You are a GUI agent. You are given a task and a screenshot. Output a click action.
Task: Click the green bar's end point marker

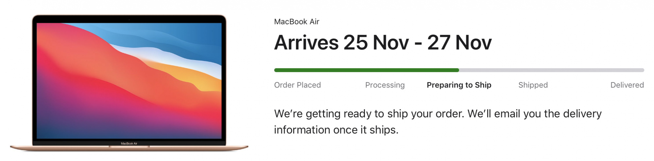[458, 70]
